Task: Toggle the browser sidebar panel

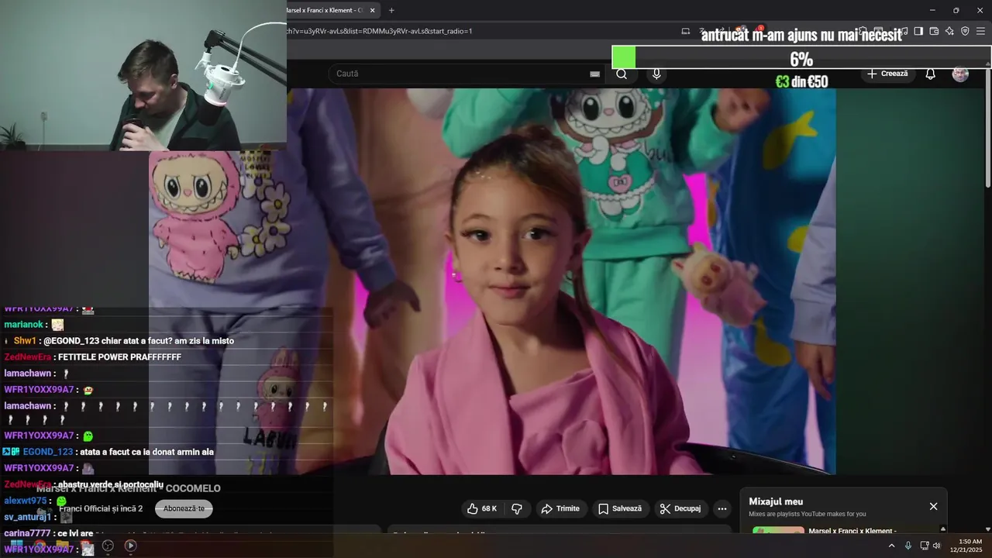Action: click(x=918, y=31)
